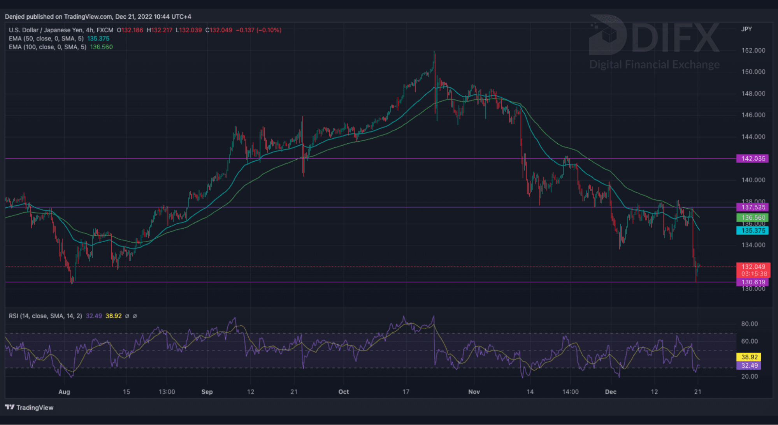The image size is (778, 425).
Task: Open the EMA 50 indicator legend
Action: click(46, 39)
